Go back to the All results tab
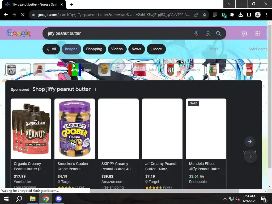This screenshot has height=204, width=272. point(51,49)
